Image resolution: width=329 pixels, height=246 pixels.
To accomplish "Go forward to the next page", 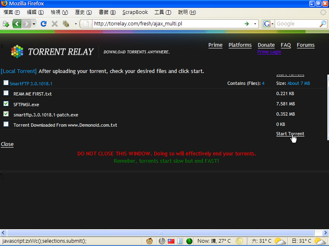I will click(26, 24).
